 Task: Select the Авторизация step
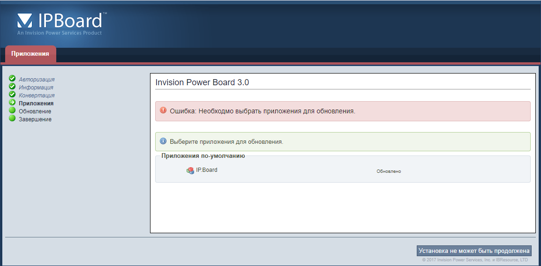pos(37,80)
